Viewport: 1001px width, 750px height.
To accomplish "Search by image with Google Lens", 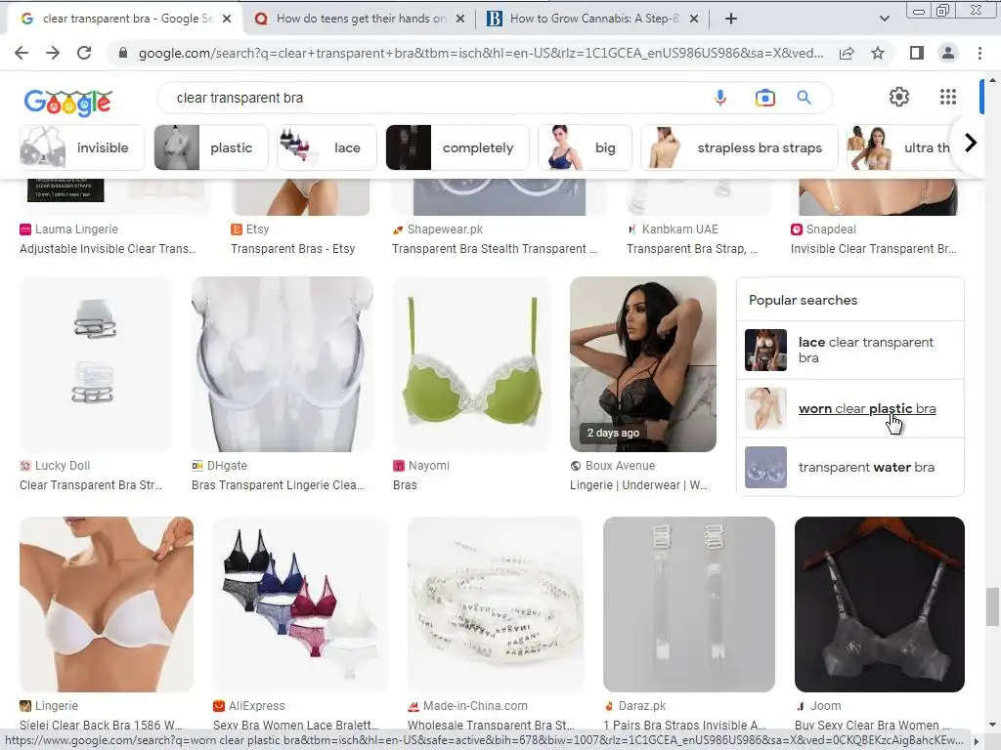I will [764, 98].
